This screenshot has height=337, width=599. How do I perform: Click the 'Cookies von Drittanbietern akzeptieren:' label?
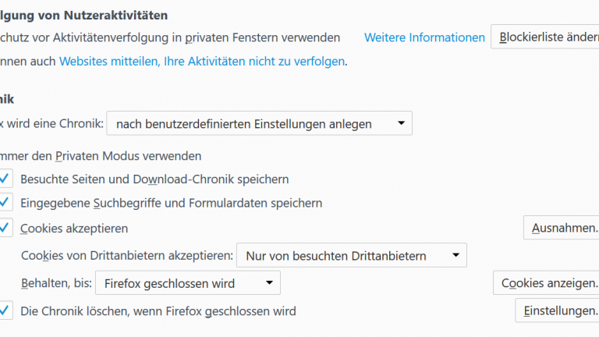click(126, 255)
